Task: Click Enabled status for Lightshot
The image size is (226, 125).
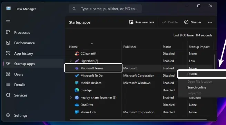Action: (168, 61)
